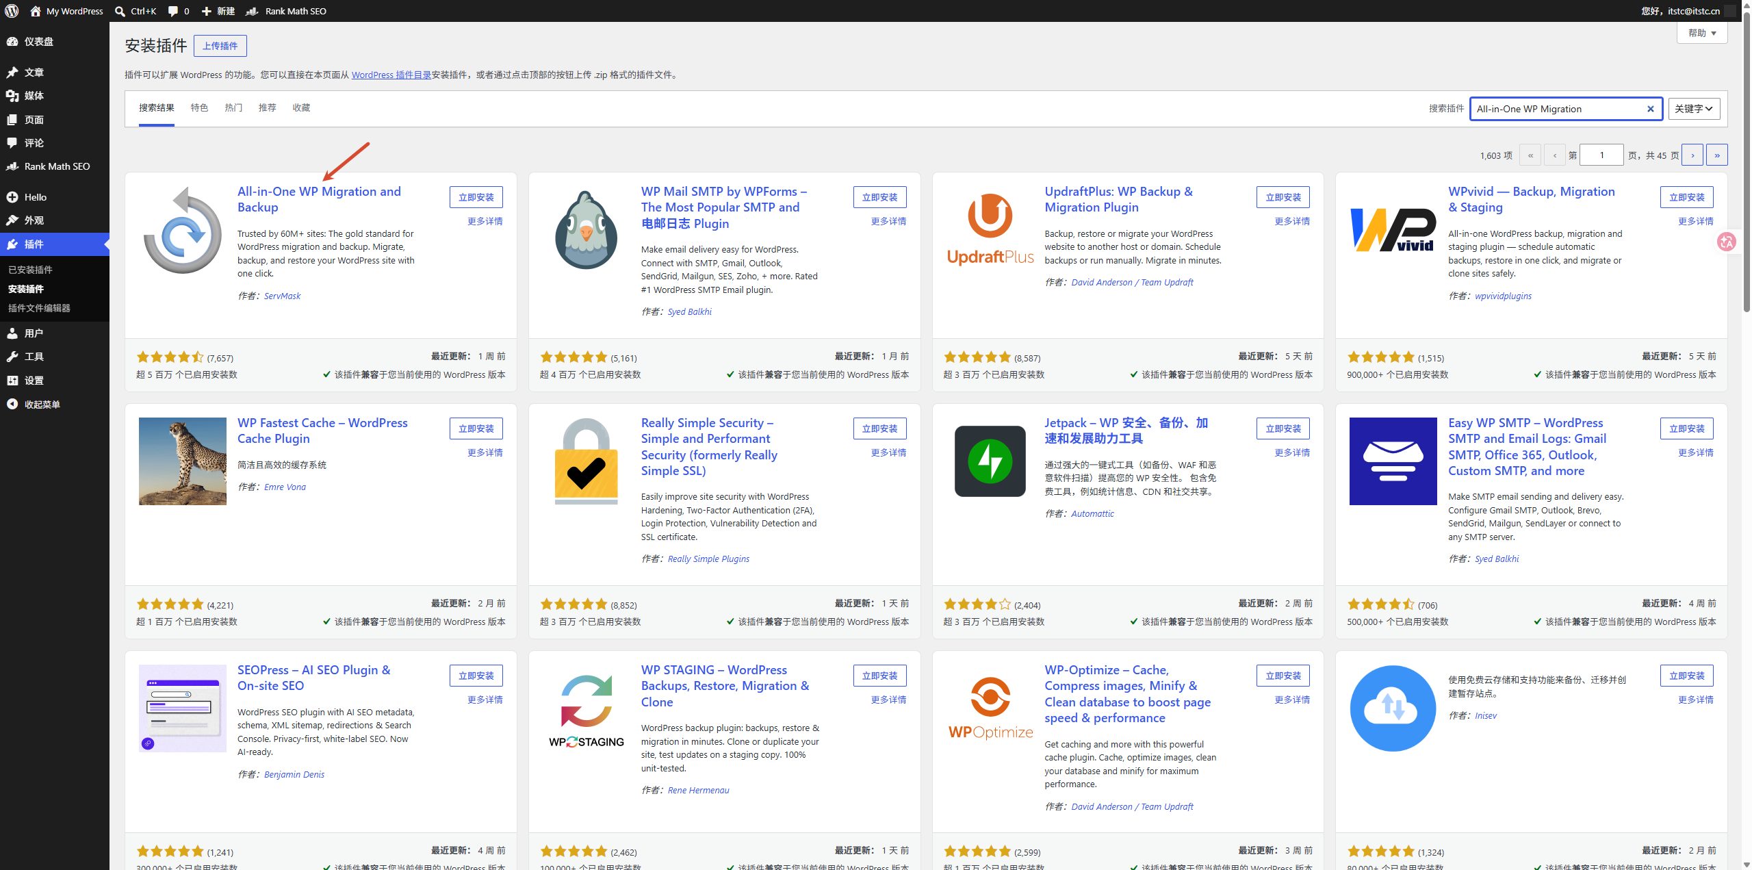The image size is (1752, 870).
Task: Open the Hello sidebar menu
Action: point(55,197)
